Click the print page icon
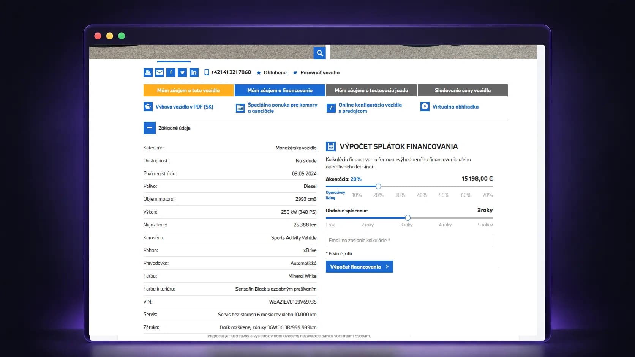This screenshot has height=357, width=635. 148,72
